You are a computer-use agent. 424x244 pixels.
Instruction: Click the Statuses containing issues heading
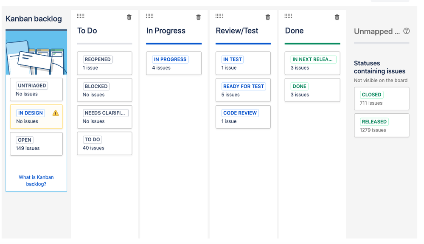click(x=380, y=67)
